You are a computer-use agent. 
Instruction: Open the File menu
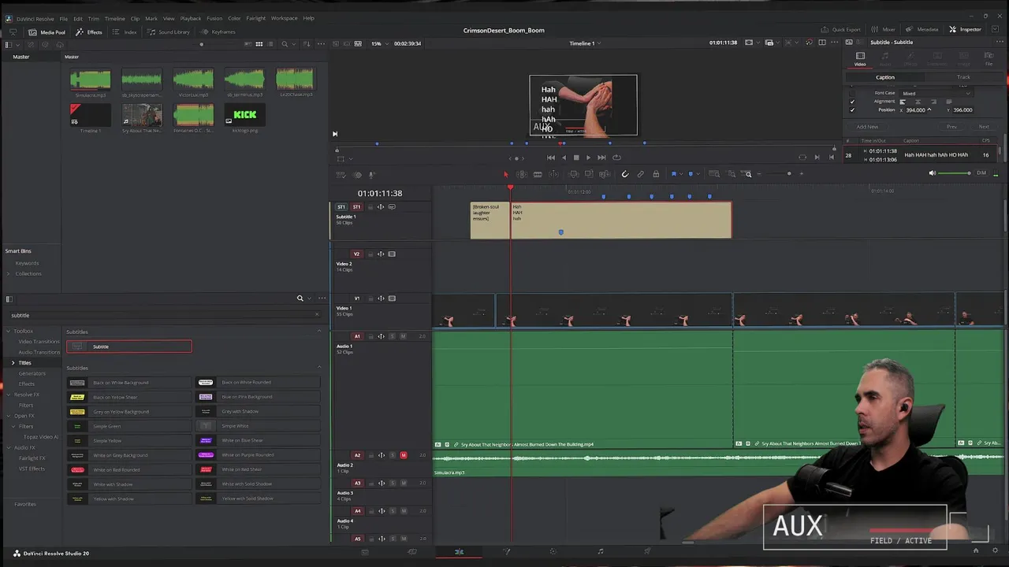click(x=63, y=18)
